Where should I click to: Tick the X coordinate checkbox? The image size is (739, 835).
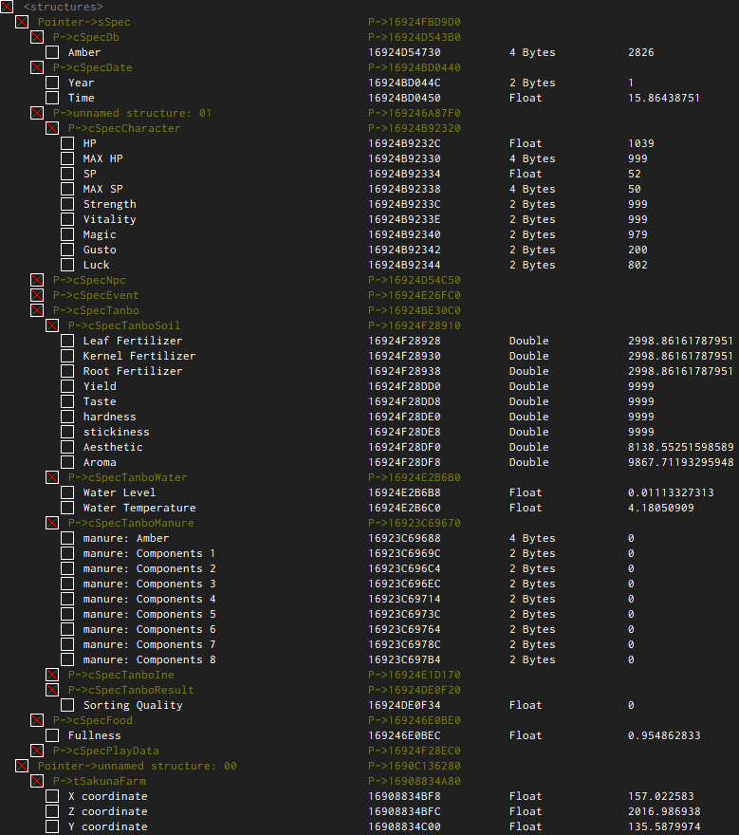[x=52, y=796]
